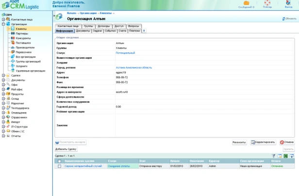Click the Корректировать edit button
Screen dimensions: 299x196
263,142
